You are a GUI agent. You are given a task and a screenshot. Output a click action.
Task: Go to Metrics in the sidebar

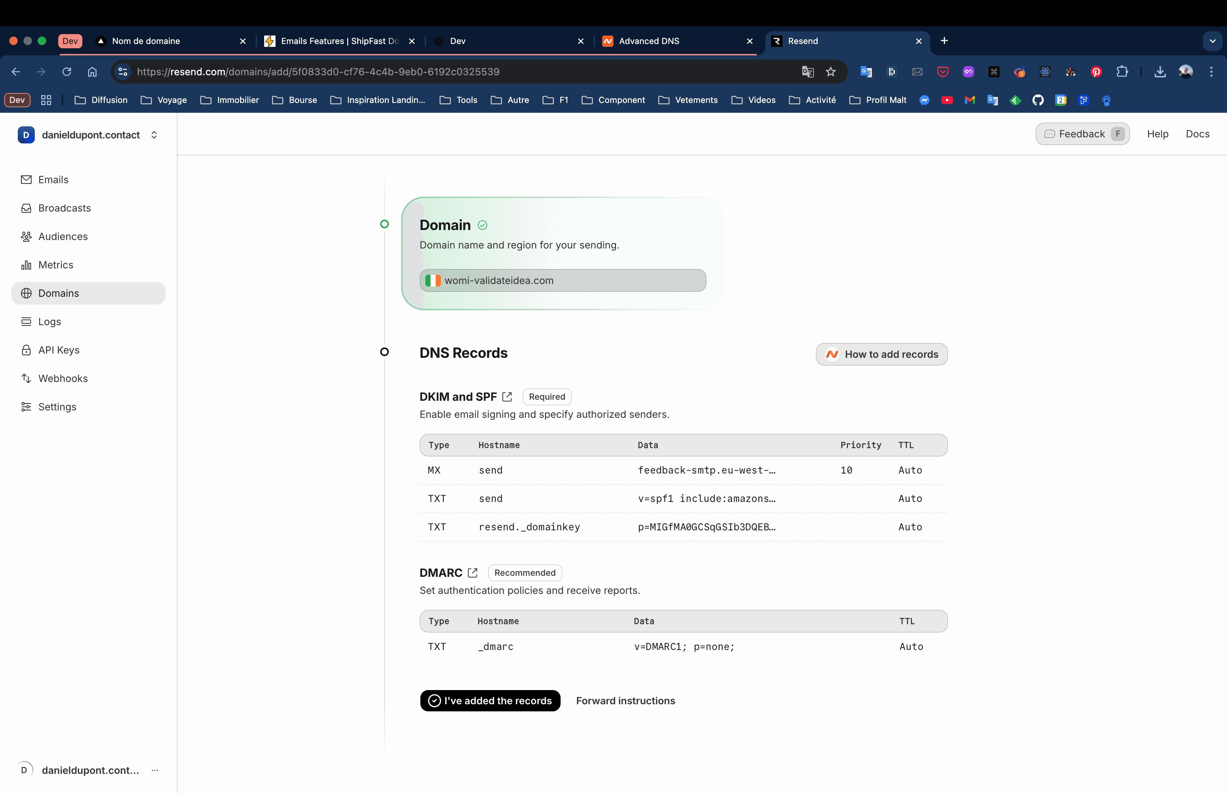(x=55, y=265)
